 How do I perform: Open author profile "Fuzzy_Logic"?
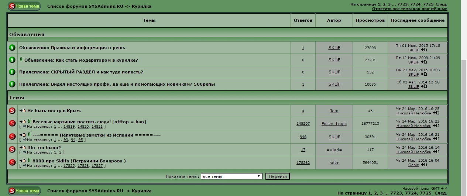[x=334, y=124]
